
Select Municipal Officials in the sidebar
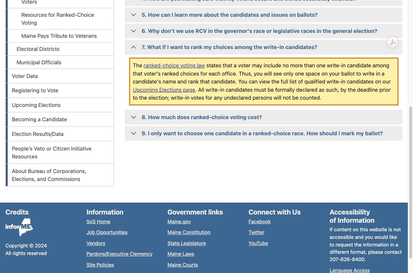[61, 62]
